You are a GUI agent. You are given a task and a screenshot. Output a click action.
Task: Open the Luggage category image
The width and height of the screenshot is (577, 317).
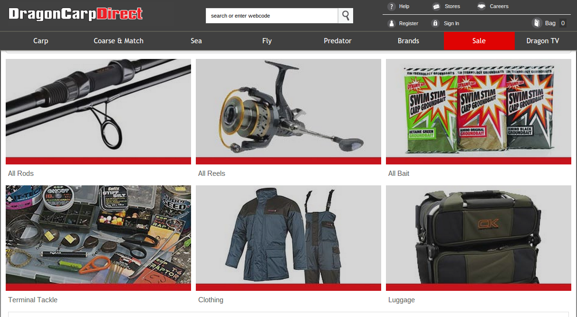(x=479, y=238)
